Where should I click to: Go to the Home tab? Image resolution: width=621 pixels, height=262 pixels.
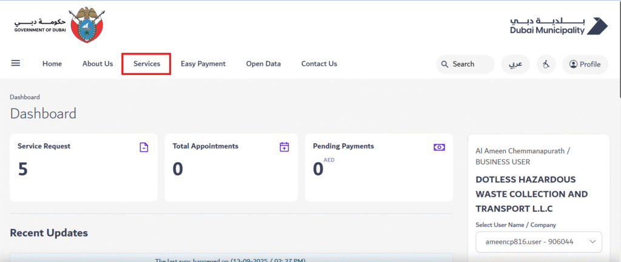pos(52,64)
